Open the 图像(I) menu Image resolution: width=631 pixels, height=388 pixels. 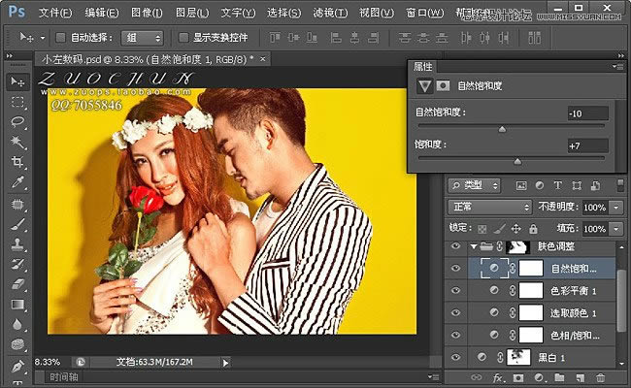click(x=147, y=13)
